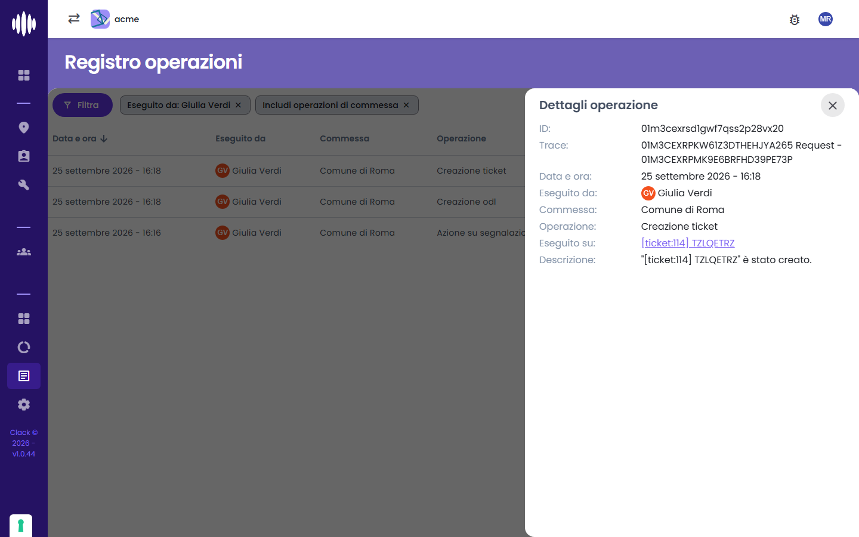Remove the Eseguito da: Giulia Verdi filter
Viewport: 859px width, 537px height.
(x=238, y=105)
